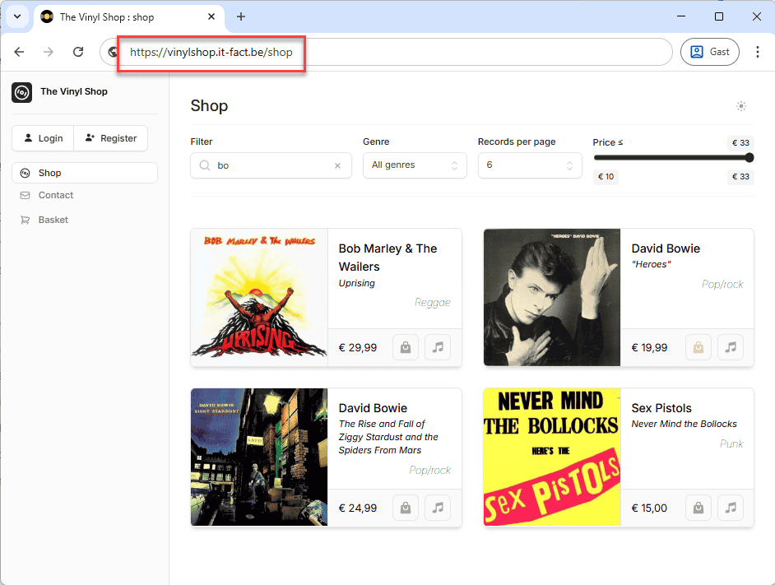Click the Punk genre label
The height and width of the screenshot is (585, 775).
[x=731, y=443]
